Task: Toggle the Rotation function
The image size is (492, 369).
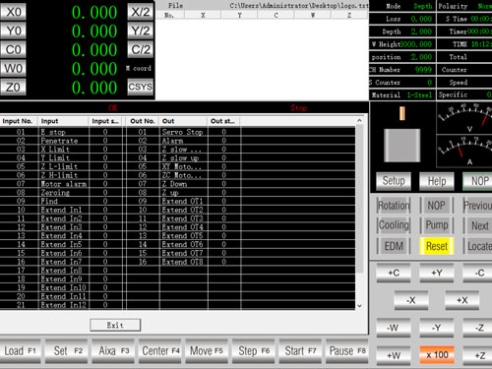Action: coord(394,206)
